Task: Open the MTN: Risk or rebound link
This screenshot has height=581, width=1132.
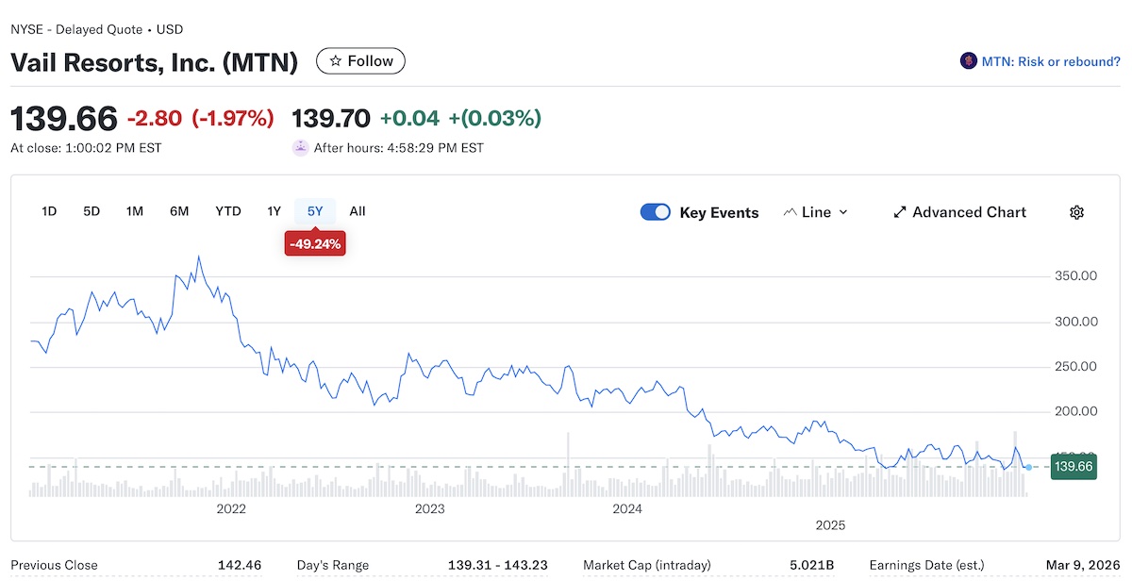Action: [x=1051, y=61]
